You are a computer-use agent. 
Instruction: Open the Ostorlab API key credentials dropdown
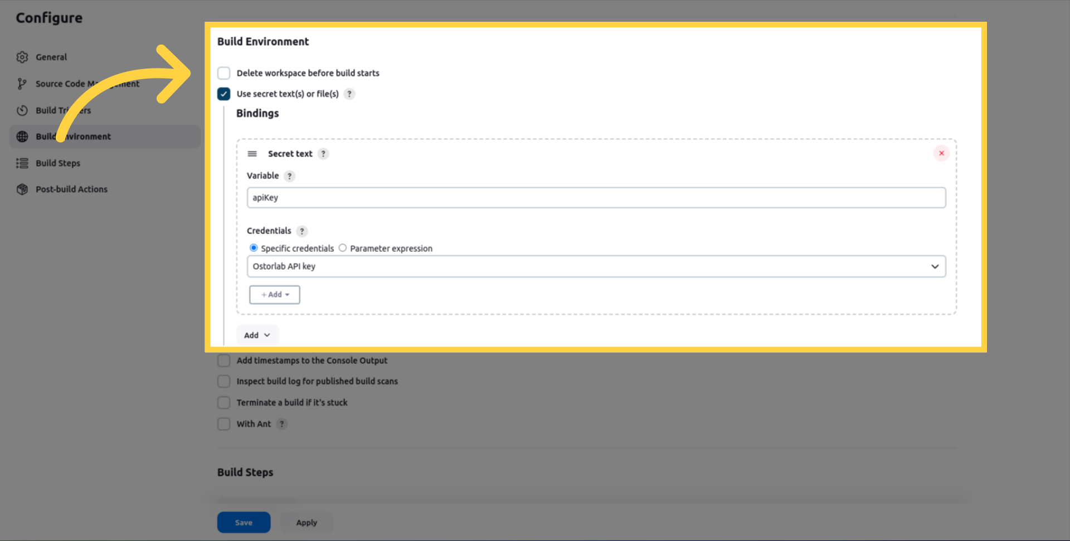pos(596,266)
